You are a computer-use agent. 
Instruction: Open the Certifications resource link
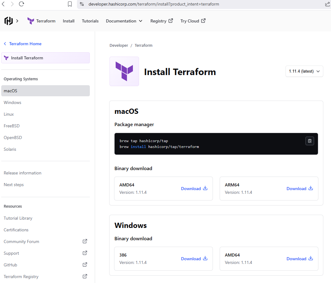pos(16,230)
